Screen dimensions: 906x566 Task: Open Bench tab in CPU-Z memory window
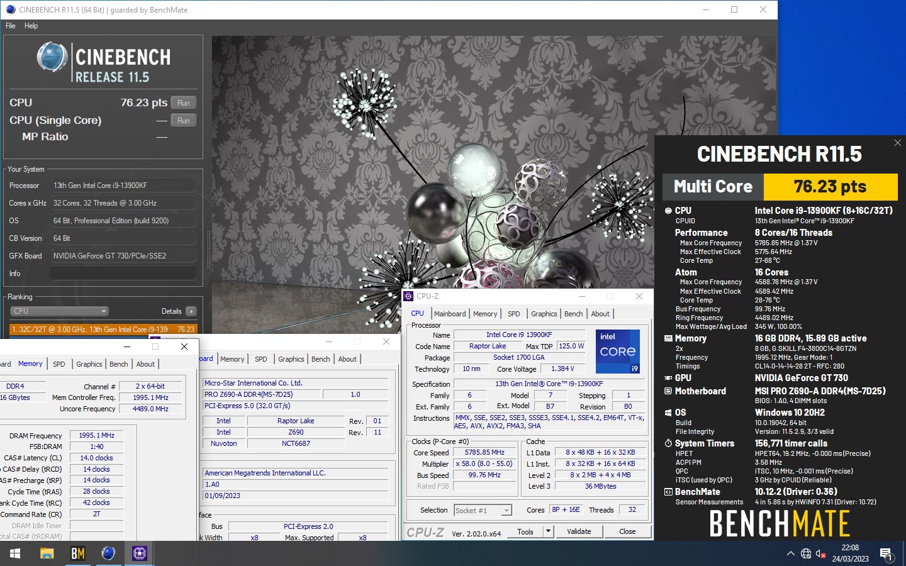click(x=119, y=364)
